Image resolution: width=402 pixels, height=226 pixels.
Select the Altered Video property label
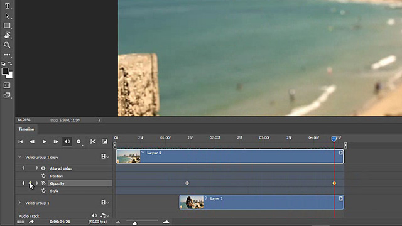[61, 168]
